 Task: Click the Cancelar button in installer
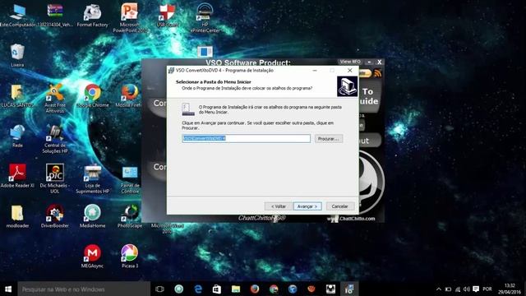339,206
